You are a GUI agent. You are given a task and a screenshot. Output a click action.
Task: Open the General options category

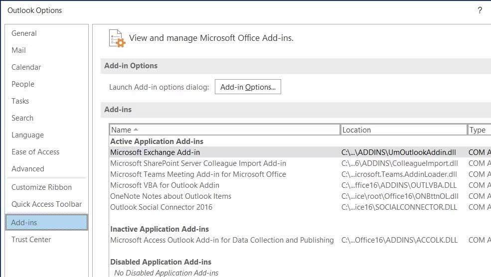coord(24,33)
